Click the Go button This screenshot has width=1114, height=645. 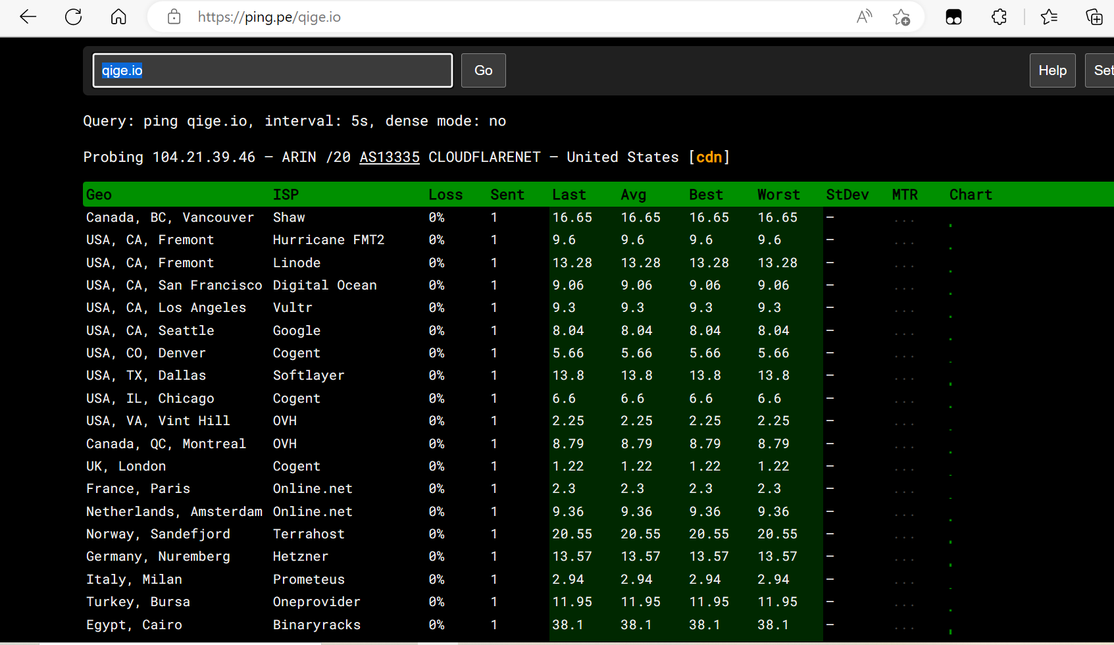click(484, 70)
